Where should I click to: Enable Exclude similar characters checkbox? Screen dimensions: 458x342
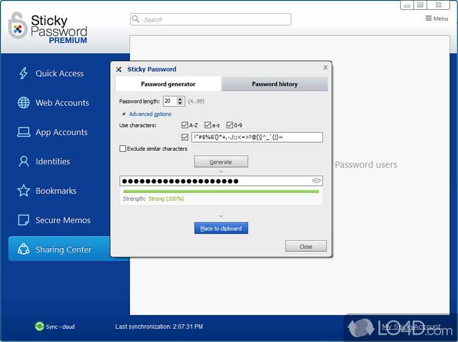click(x=123, y=148)
